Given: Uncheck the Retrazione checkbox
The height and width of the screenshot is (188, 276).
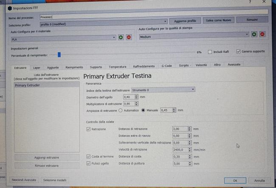Looking at the screenshot, I should pos(88,129).
